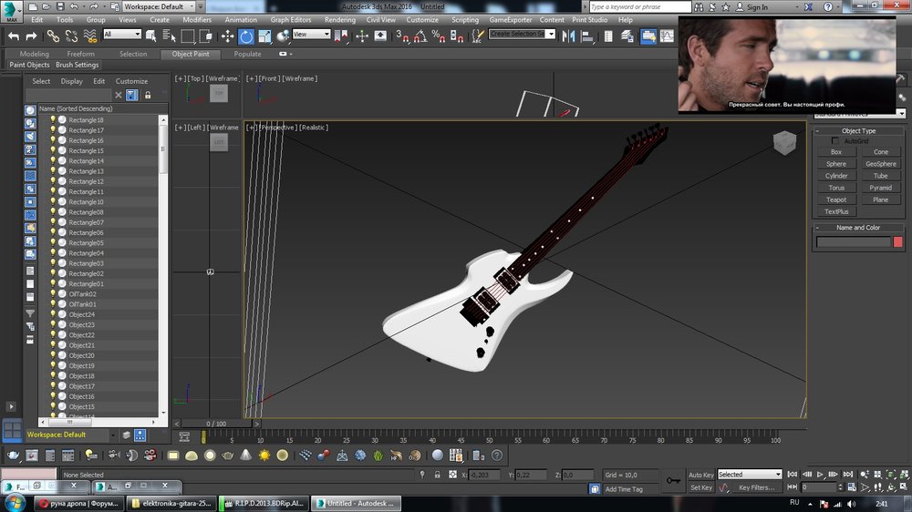The width and height of the screenshot is (912, 512).
Task: Click the Select and Link chain icon
Action: pos(53,36)
